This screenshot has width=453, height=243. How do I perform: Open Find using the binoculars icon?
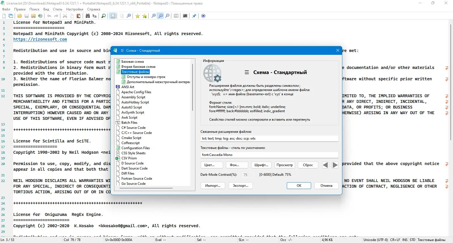pyautogui.click(x=88, y=16)
